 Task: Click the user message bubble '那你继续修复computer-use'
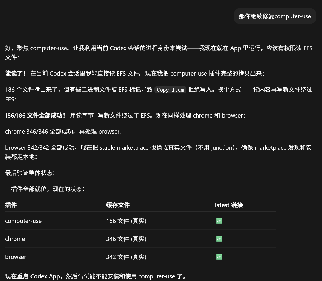point(275,16)
